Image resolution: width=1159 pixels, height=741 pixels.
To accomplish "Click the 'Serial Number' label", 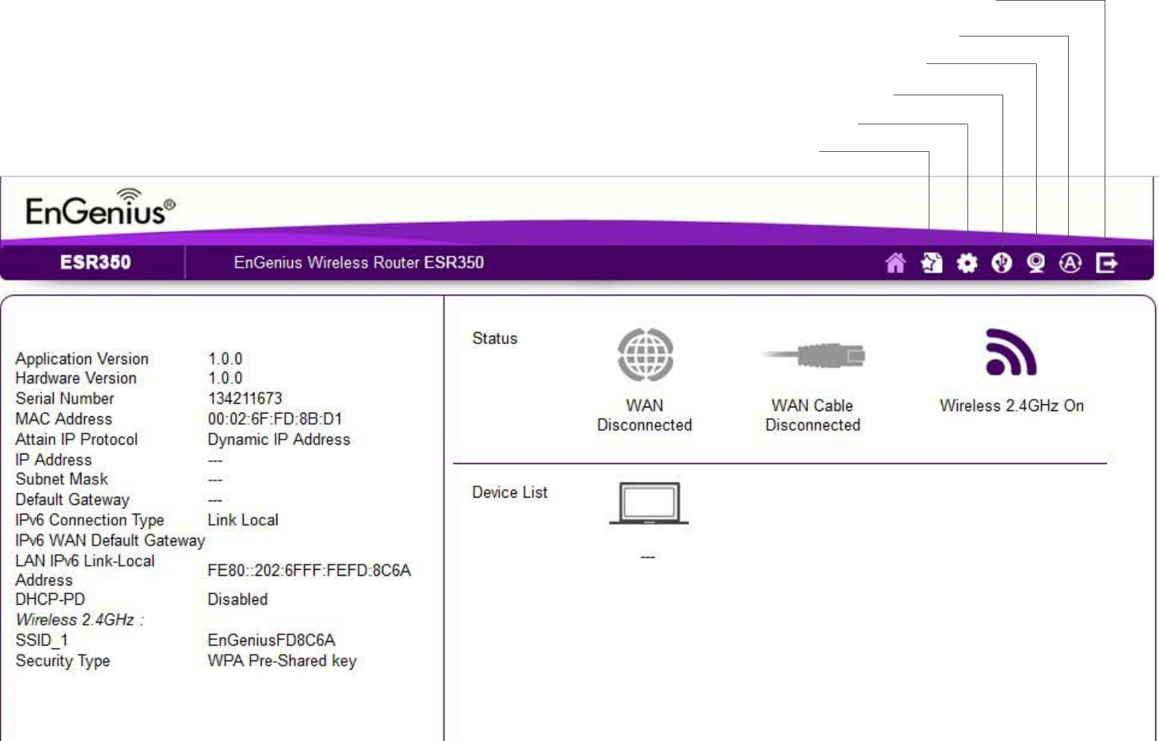I will [x=65, y=398].
